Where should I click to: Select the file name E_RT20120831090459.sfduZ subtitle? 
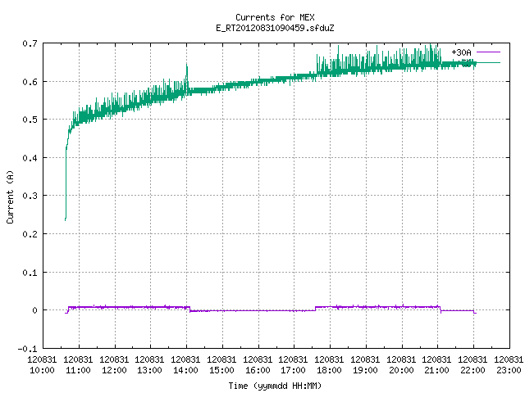pyautogui.click(x=275, y=28)
